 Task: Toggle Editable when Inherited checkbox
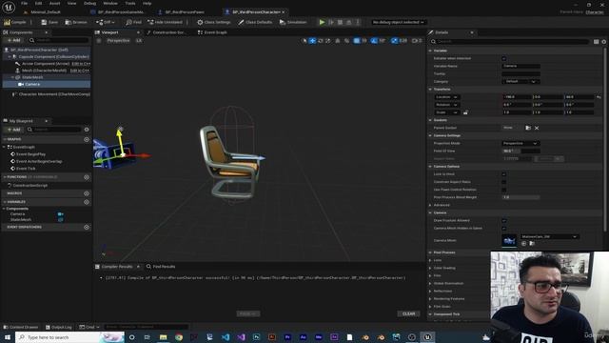click(x=503, y=58)
